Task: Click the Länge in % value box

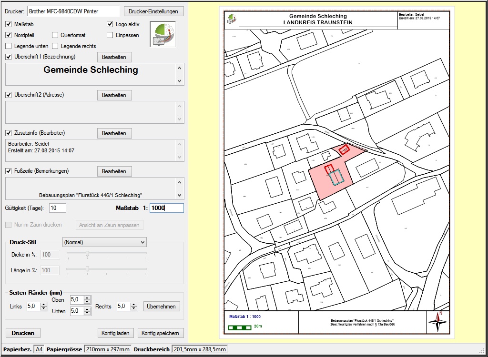Action: pos(50,270)
